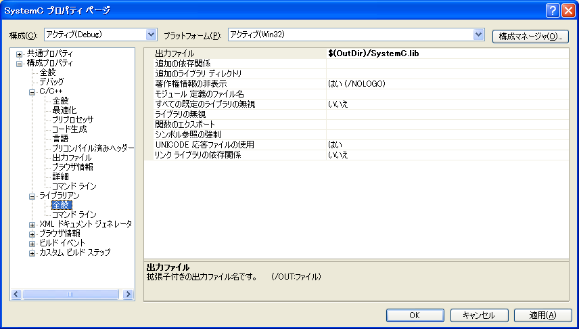This screenshot has height=329, width=579.
Task: Click the 適用 apply button
Action: coord(542,315)
